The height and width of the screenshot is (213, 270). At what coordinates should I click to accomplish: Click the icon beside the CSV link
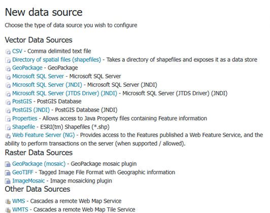coord(8,51)
